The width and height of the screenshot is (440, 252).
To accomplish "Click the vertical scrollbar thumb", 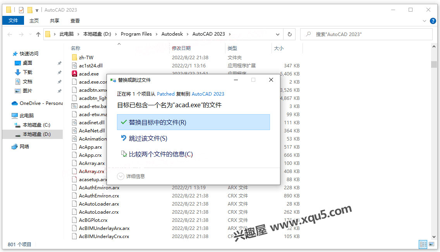I will 434,64.
